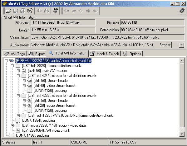Expand the LIST movi audio/video data node

click(12, 125)
